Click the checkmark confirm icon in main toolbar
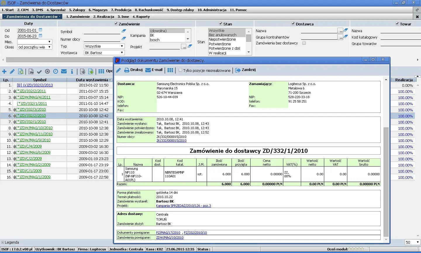The height and width of the screenshot is (253, 421). [39, 72]
